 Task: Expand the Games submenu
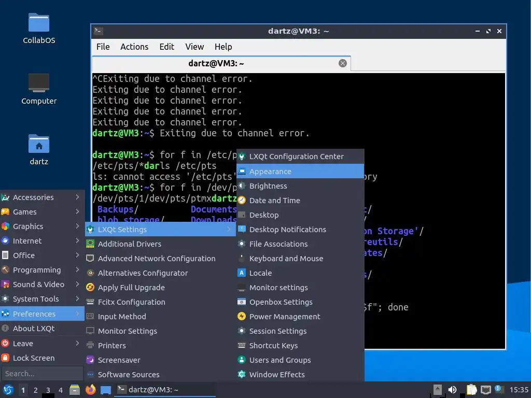coord(42,212)
